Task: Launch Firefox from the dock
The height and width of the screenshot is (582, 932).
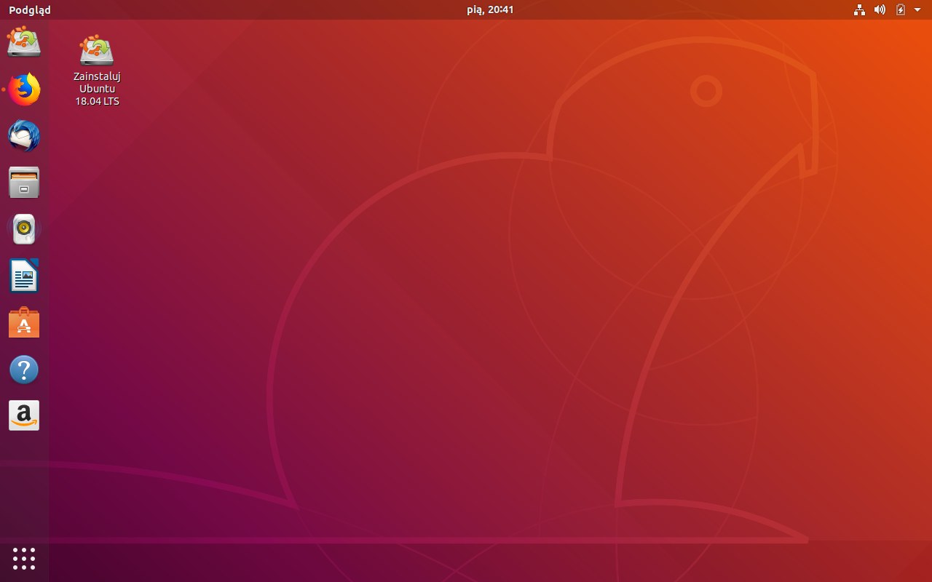Action: (24, 89)
